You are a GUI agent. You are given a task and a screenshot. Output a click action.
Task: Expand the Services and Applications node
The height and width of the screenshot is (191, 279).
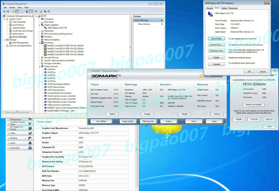(x=5, y=46)
